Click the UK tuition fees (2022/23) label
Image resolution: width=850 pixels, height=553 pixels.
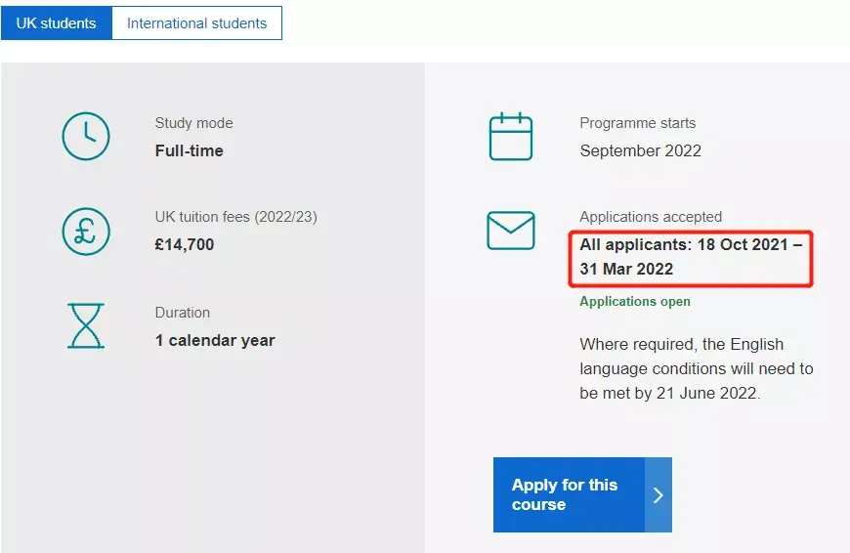point(235,217)
